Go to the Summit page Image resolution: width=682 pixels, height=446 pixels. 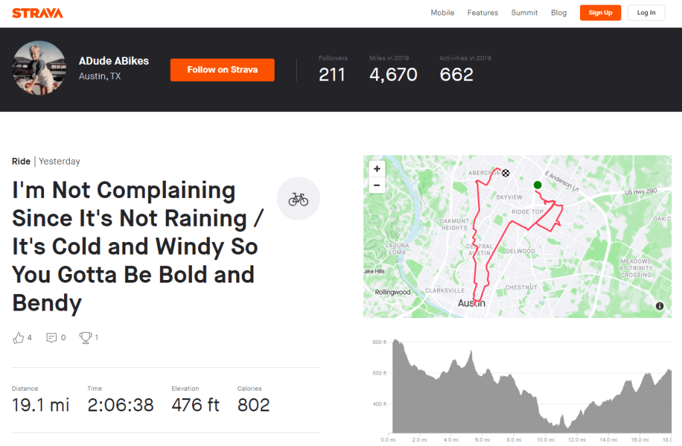[x=525, y=13]
